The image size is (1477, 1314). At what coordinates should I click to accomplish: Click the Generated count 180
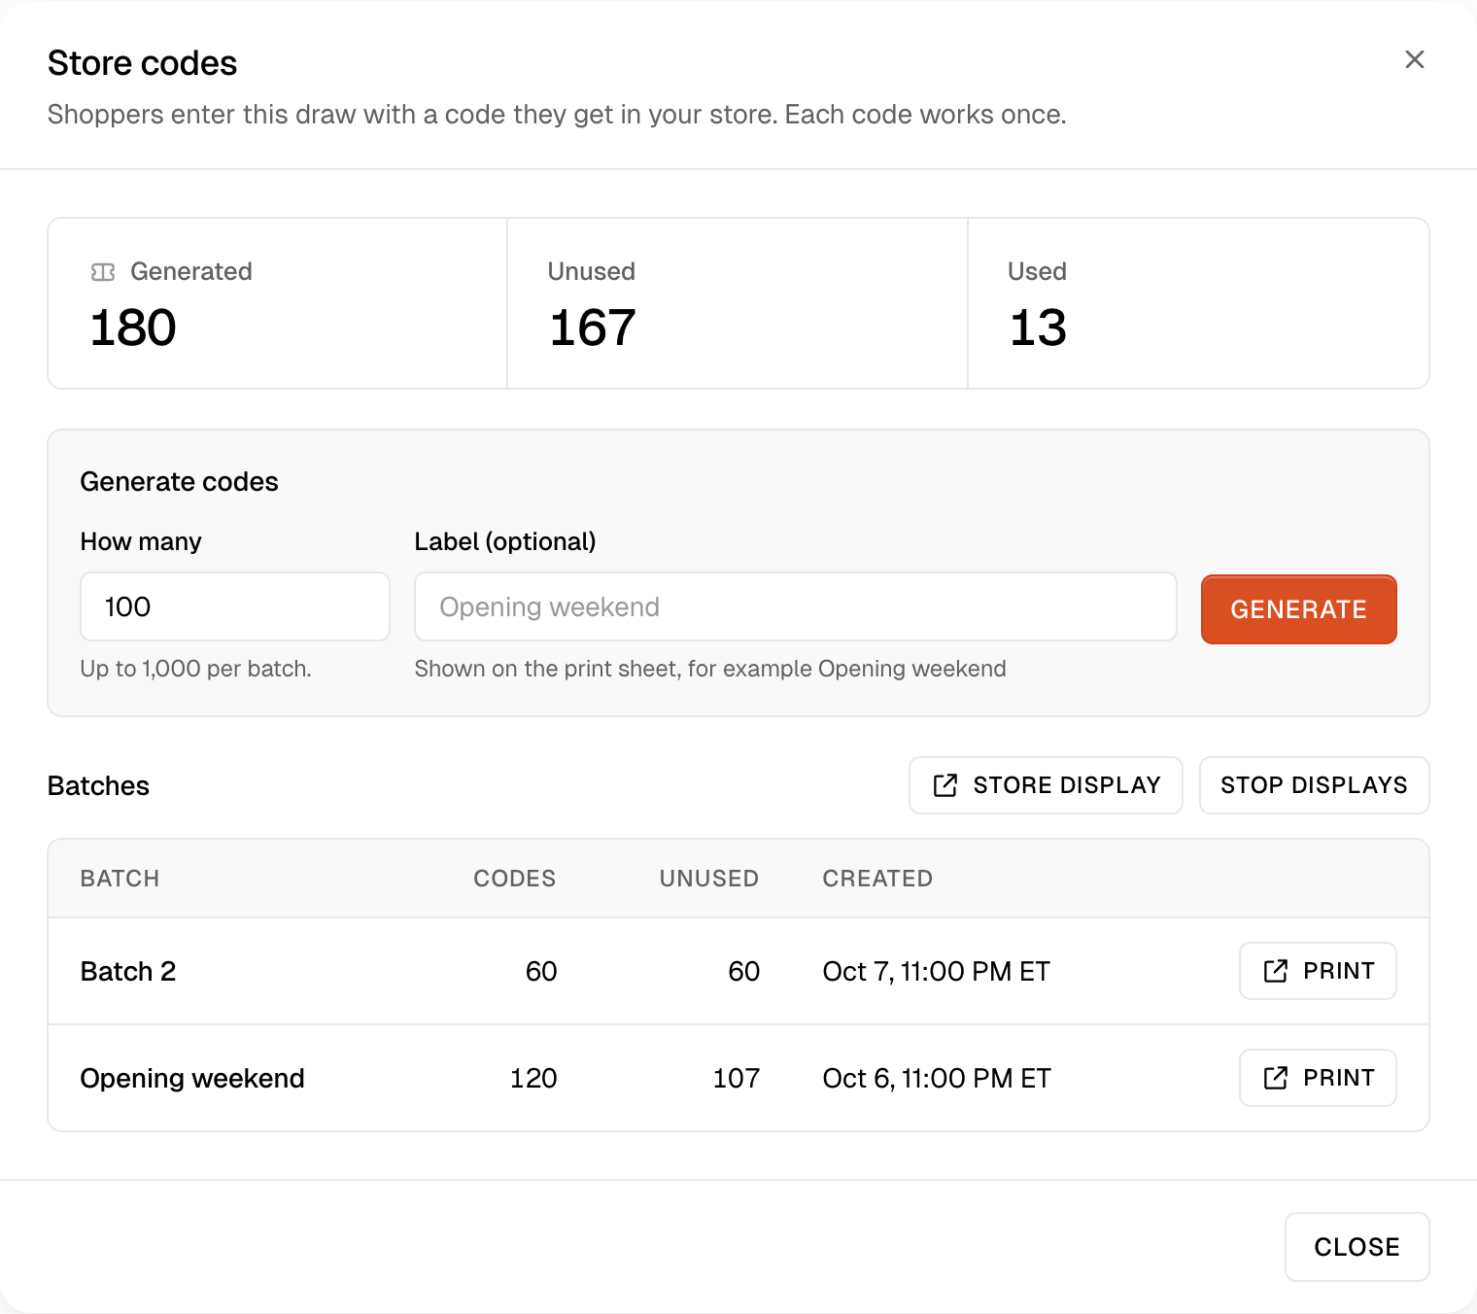point(133,328)
